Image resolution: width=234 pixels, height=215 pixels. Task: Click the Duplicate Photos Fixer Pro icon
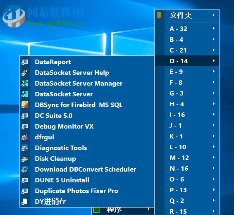pyautogui.click(x=25, y=191)
